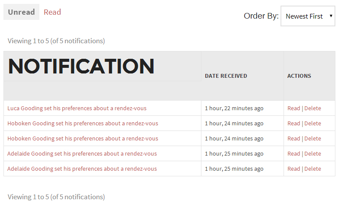The image size is (341, 207).
Task: Delete Luca Gooding's notification
Action: coord(312,108)
